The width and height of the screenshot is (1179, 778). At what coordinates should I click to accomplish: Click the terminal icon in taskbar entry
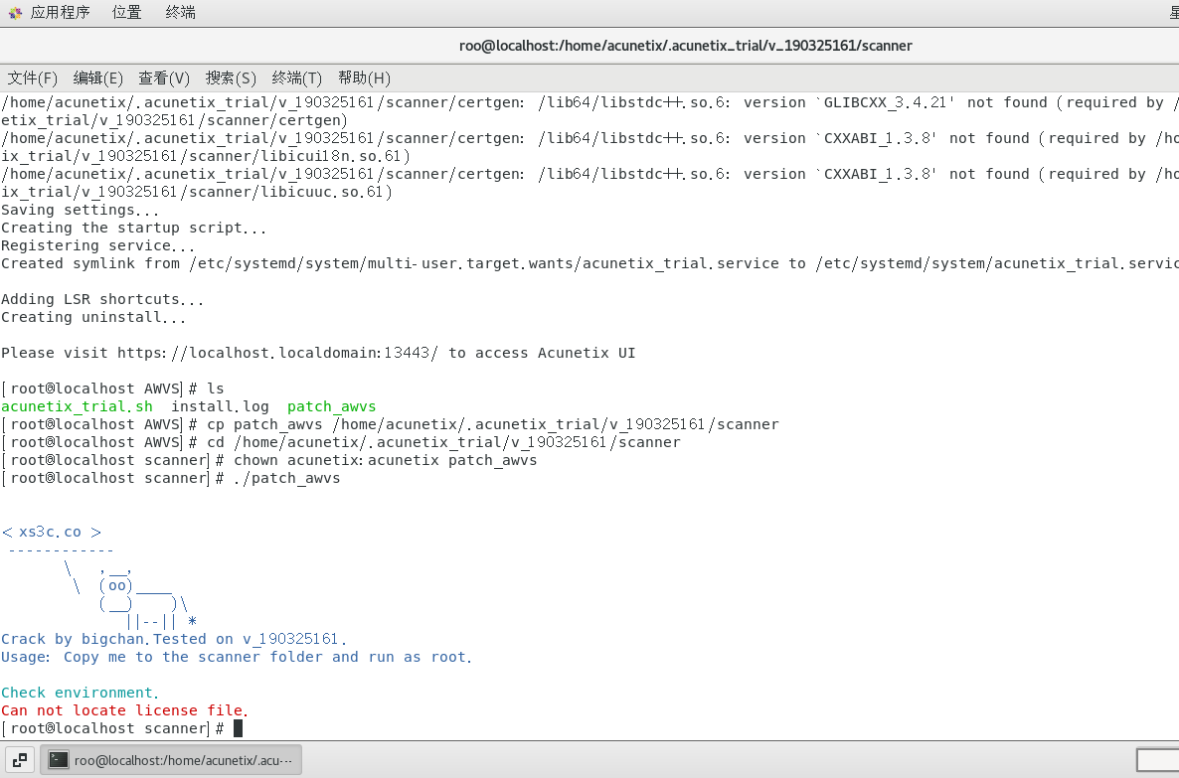[x=58, y=760]
